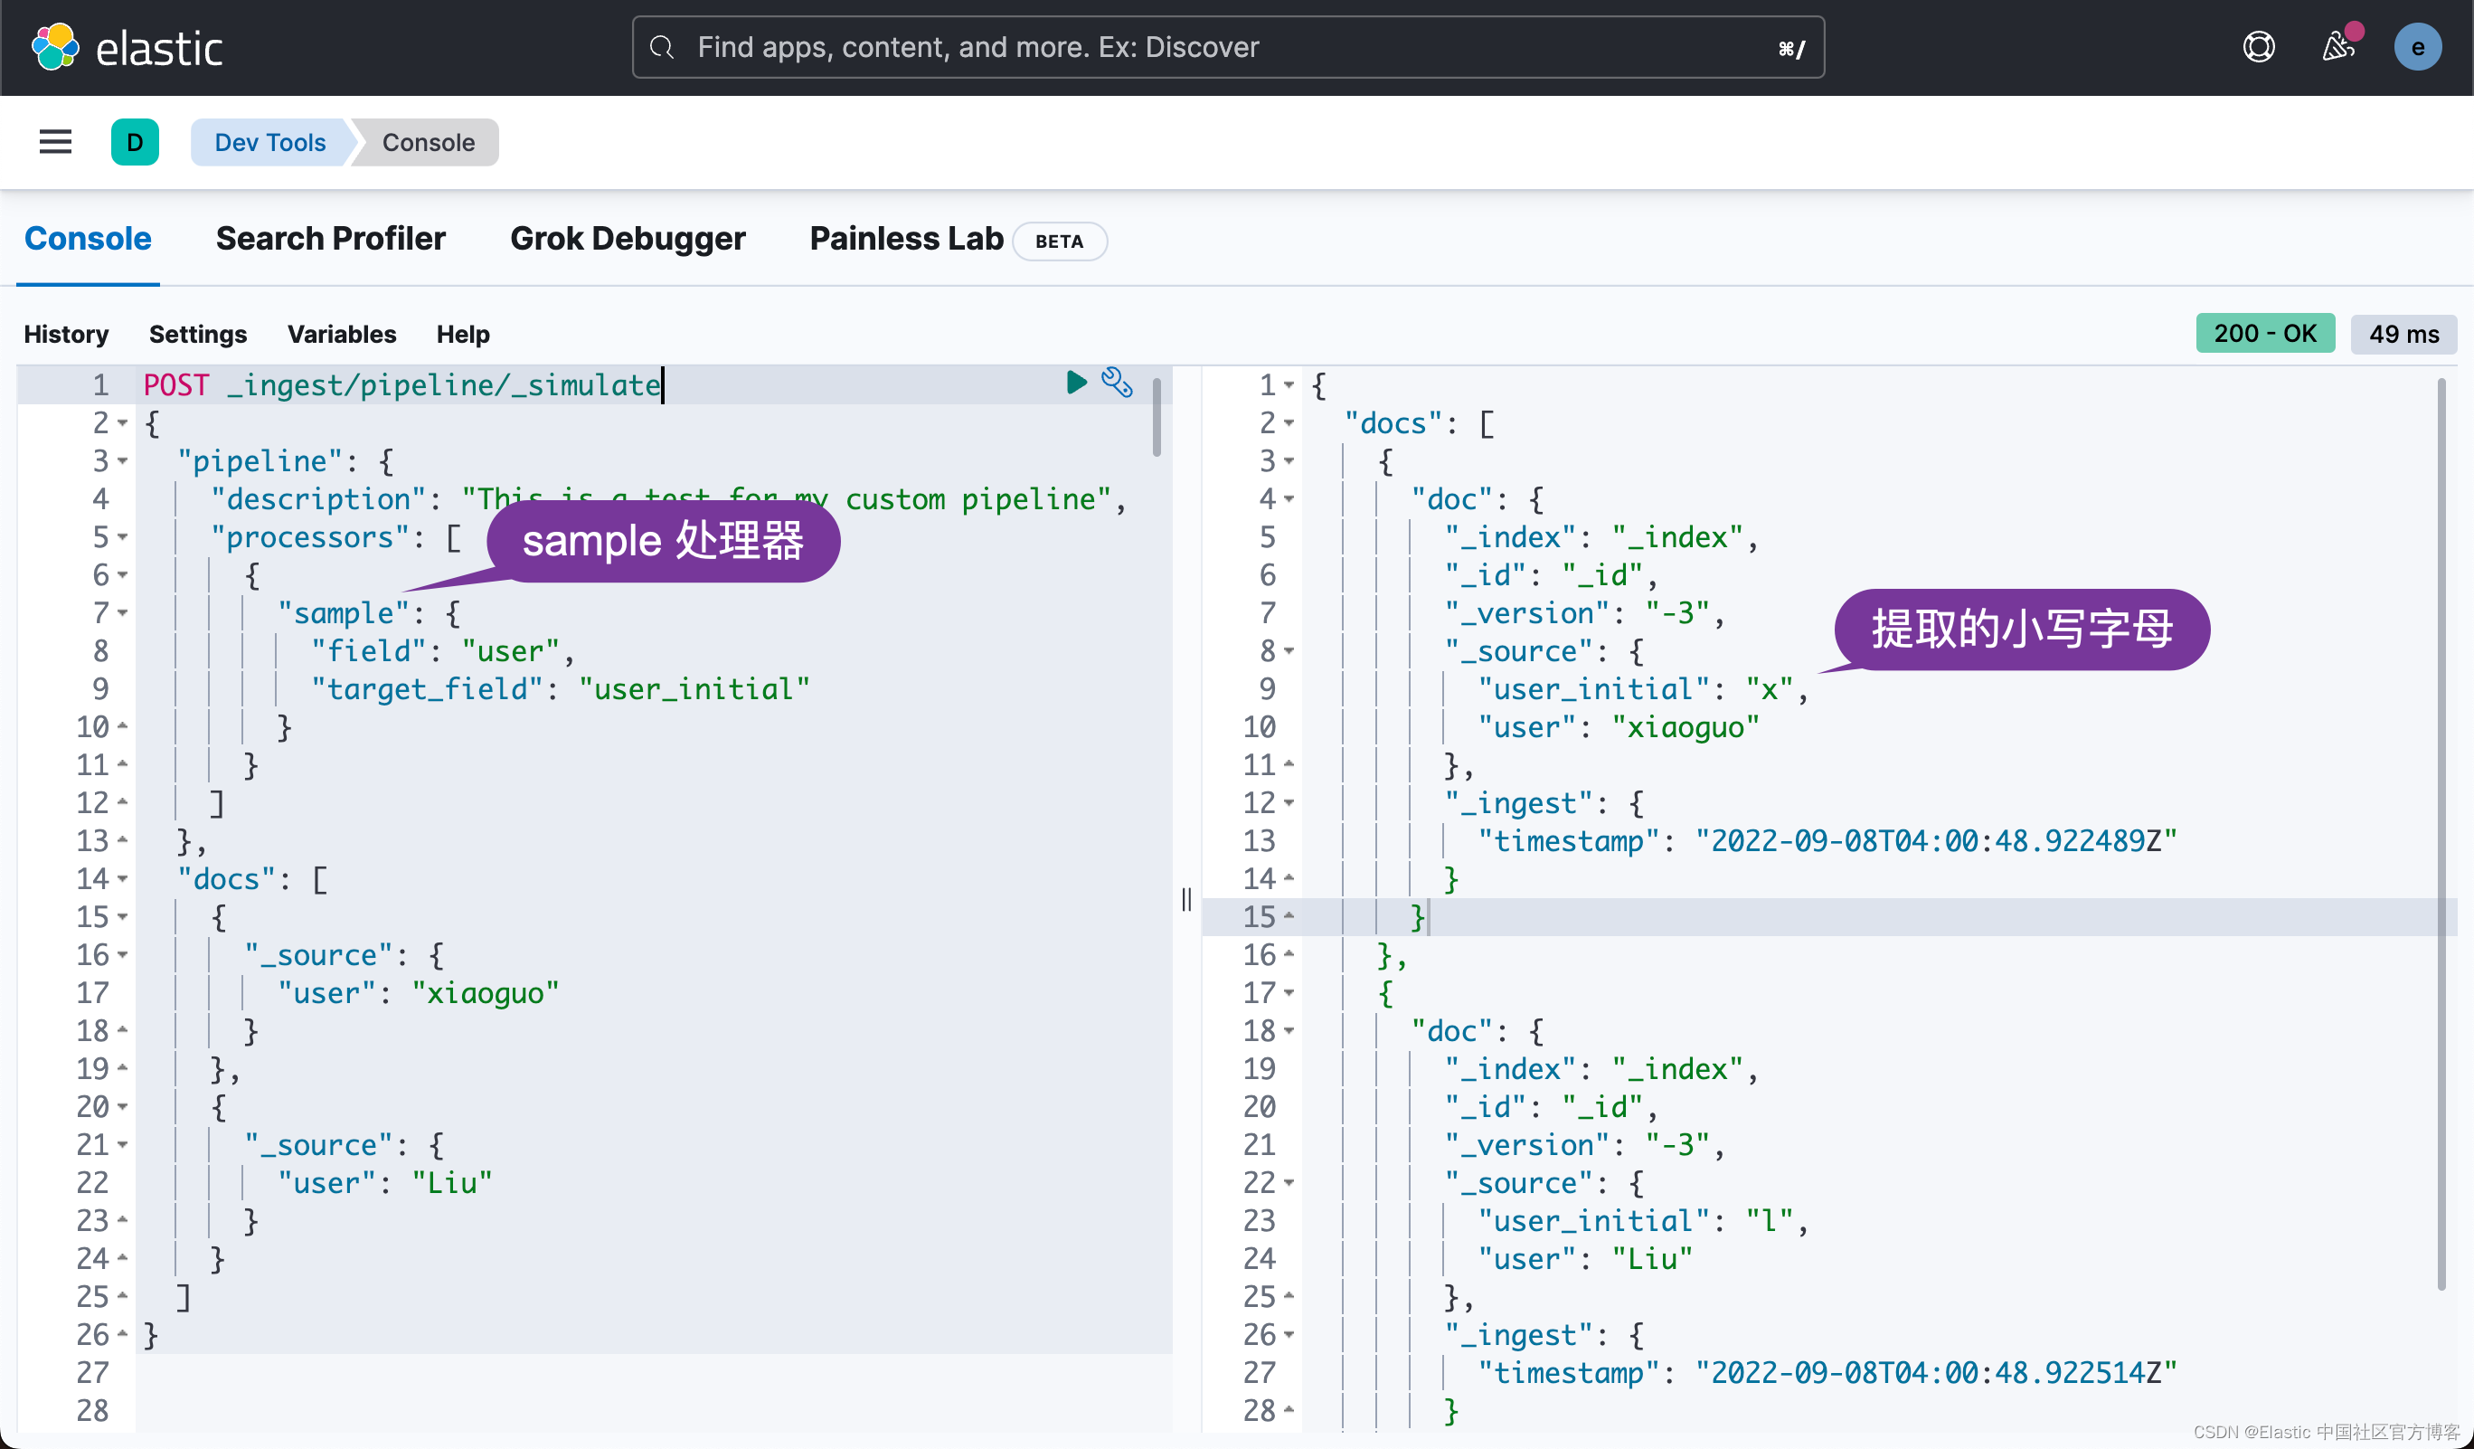Open the request wrench options icon
The image size is (2474, 1449).
pos(1119,384)
